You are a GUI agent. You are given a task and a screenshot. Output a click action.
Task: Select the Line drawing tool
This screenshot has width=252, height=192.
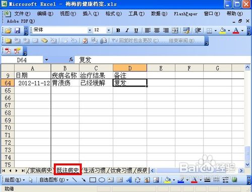point(75,180)
